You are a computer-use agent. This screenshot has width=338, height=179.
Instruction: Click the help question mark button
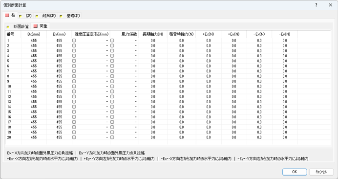(316, 5)
